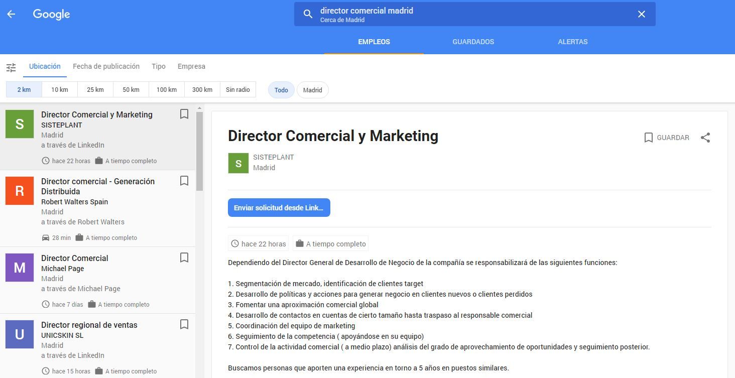Bookmark the SISTEPLANT job in the list

click(184, 114)
